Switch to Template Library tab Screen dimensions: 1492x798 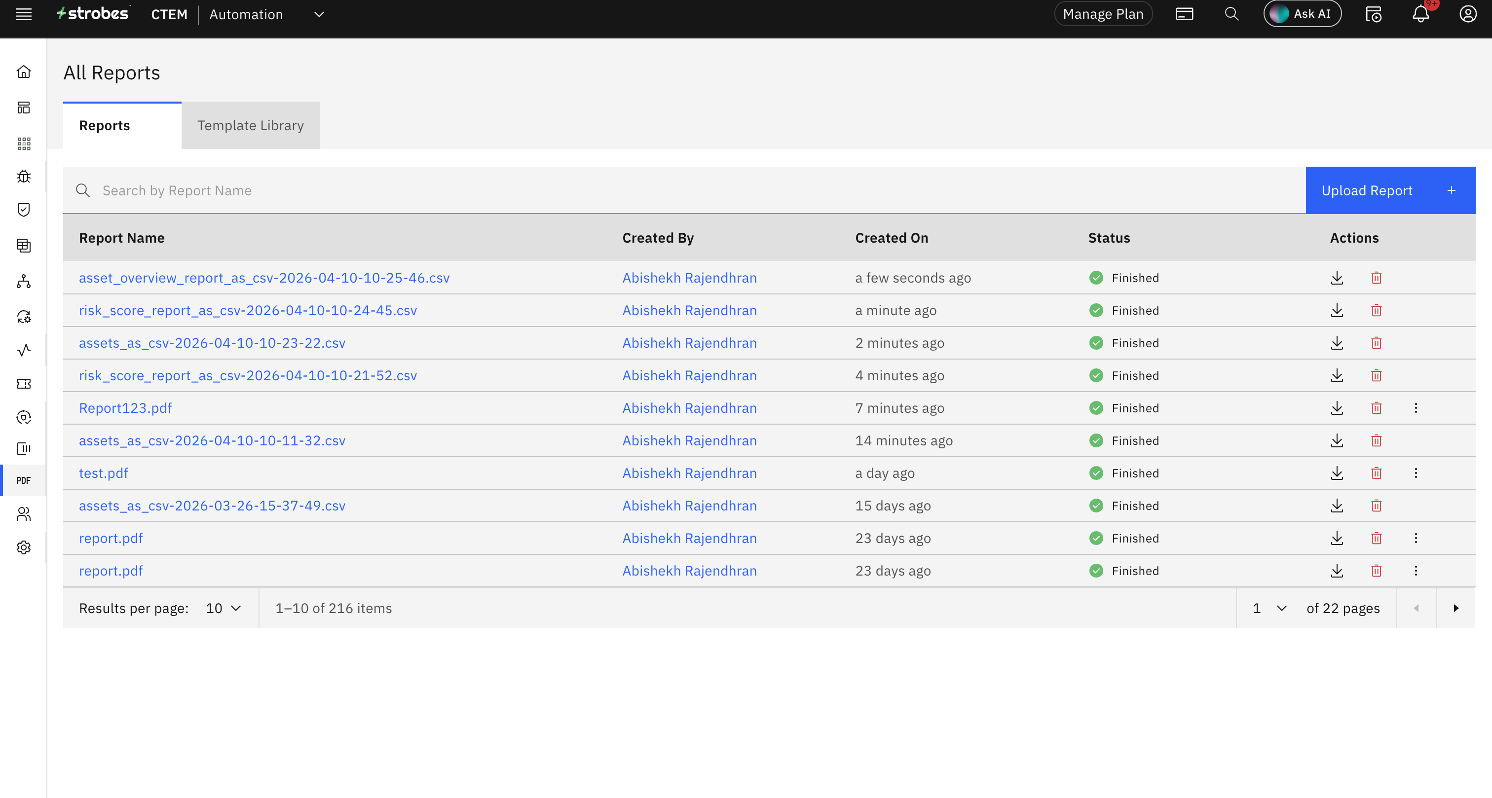(x=250, y=126)
